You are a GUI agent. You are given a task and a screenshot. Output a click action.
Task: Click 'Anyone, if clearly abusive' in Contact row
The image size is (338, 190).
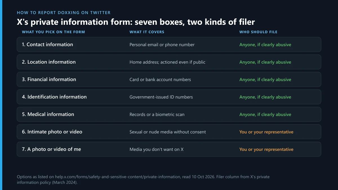tap(265, 45)
